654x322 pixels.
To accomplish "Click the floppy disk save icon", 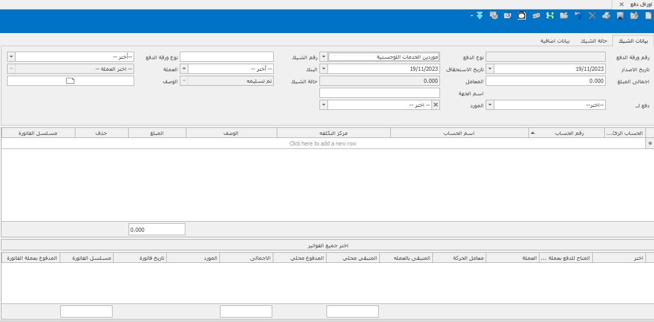I will [620, 16].
